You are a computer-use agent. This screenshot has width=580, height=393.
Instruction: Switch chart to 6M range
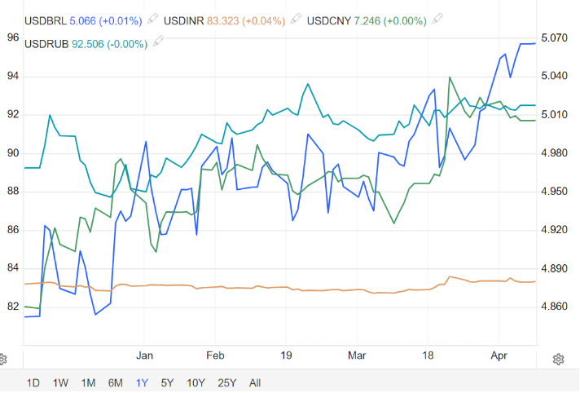pyautogui.click(x=115, y=382)
